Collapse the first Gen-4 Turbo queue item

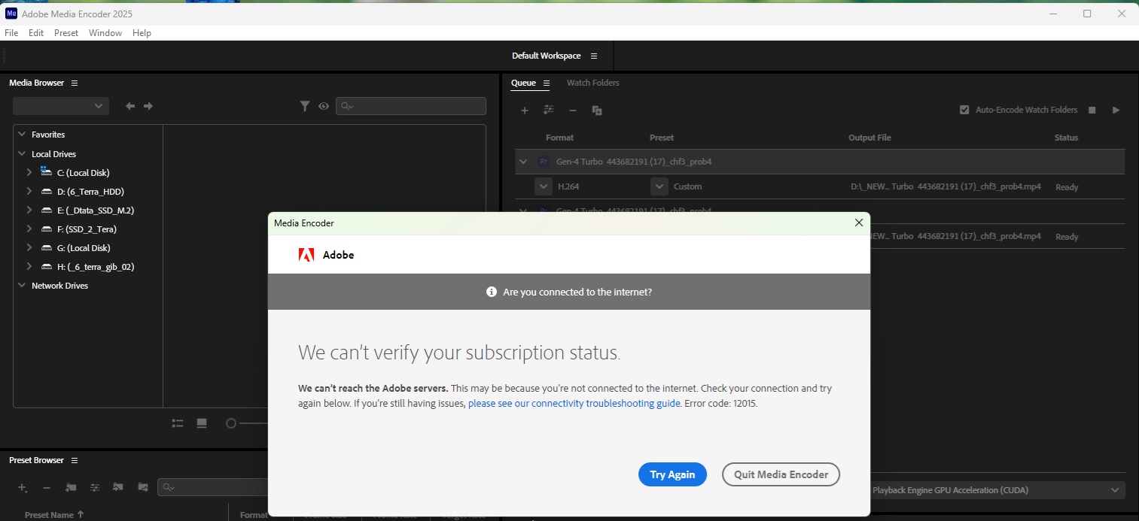click(x=522, y=162)
